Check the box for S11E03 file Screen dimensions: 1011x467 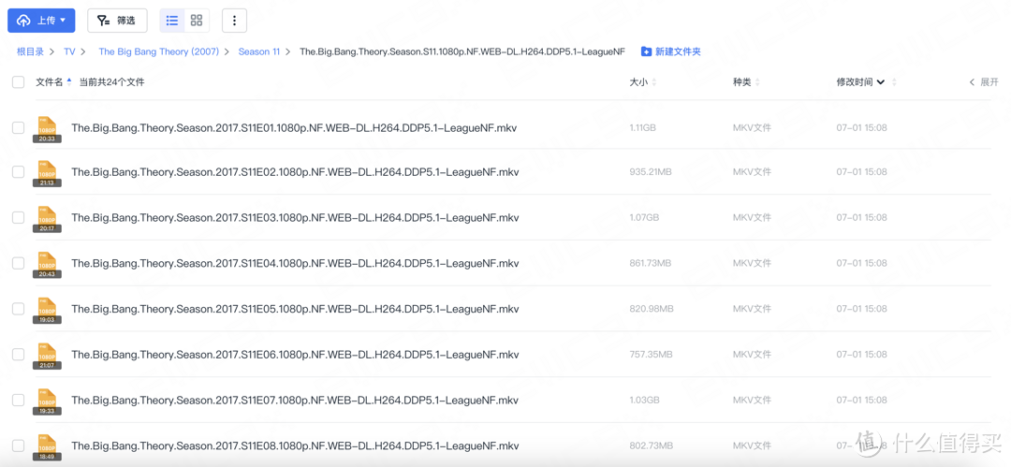pos(18,218)
